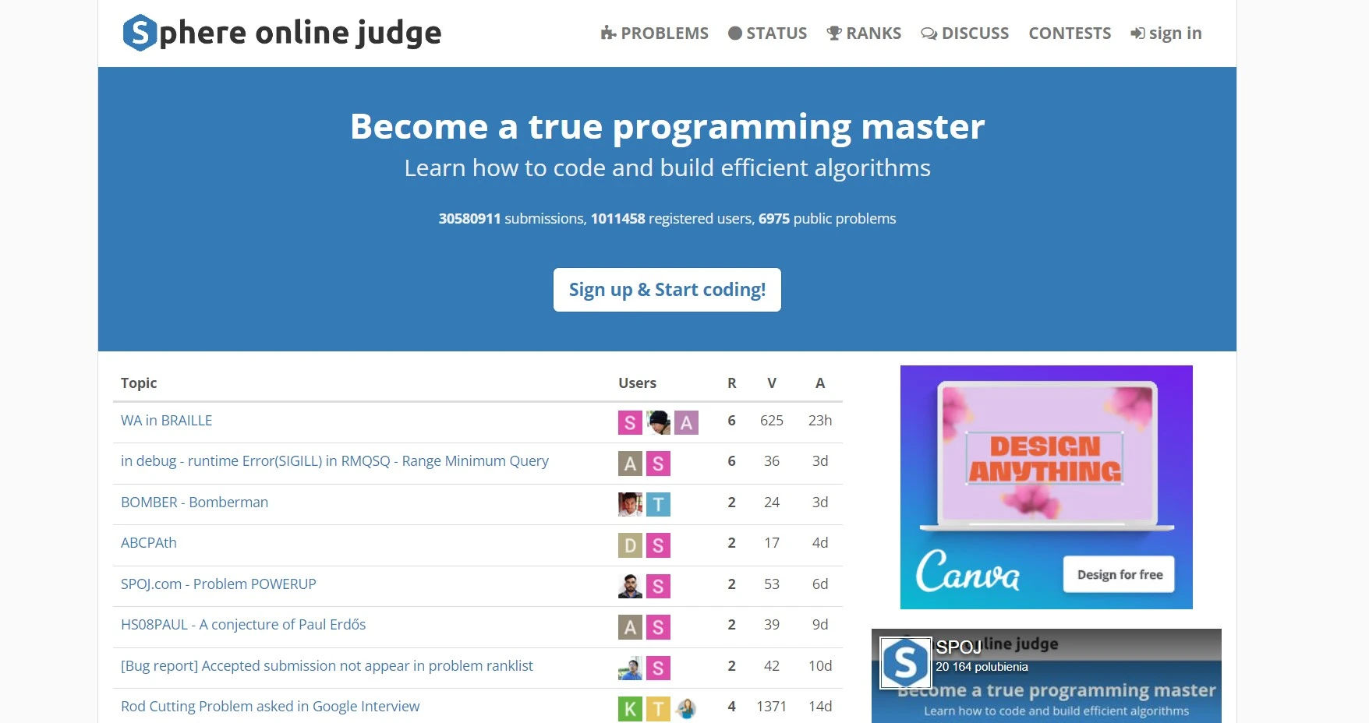
Task: Open the PROBLEMS menu item
Action: (655, 34)
